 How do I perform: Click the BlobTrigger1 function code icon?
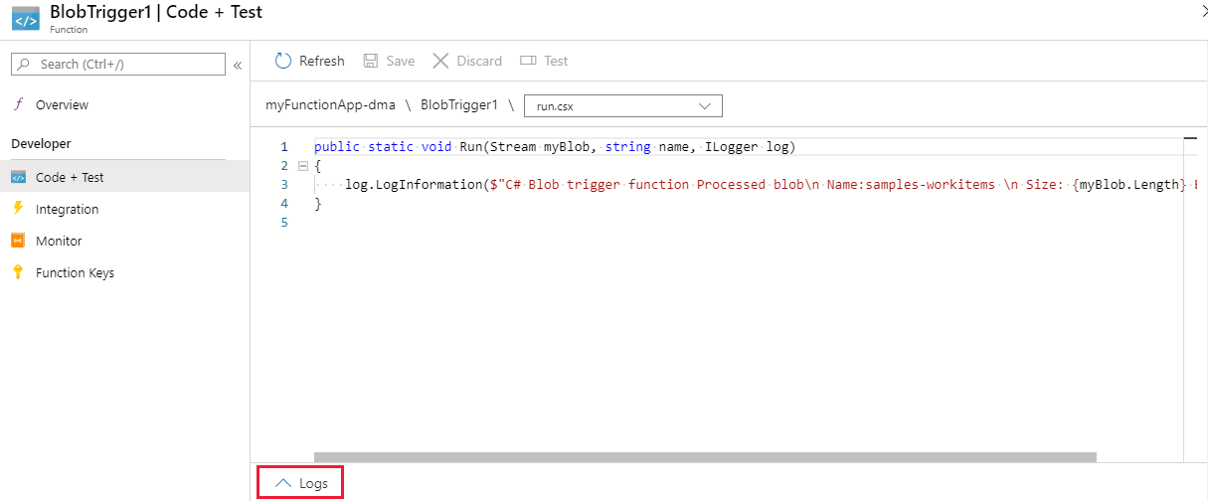pos(26,18)
